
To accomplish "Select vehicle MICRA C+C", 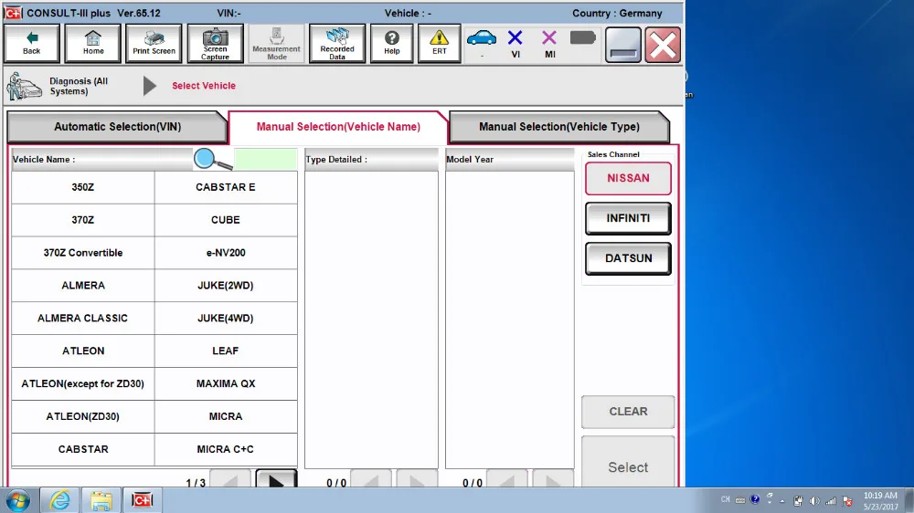I will point(226,449).
